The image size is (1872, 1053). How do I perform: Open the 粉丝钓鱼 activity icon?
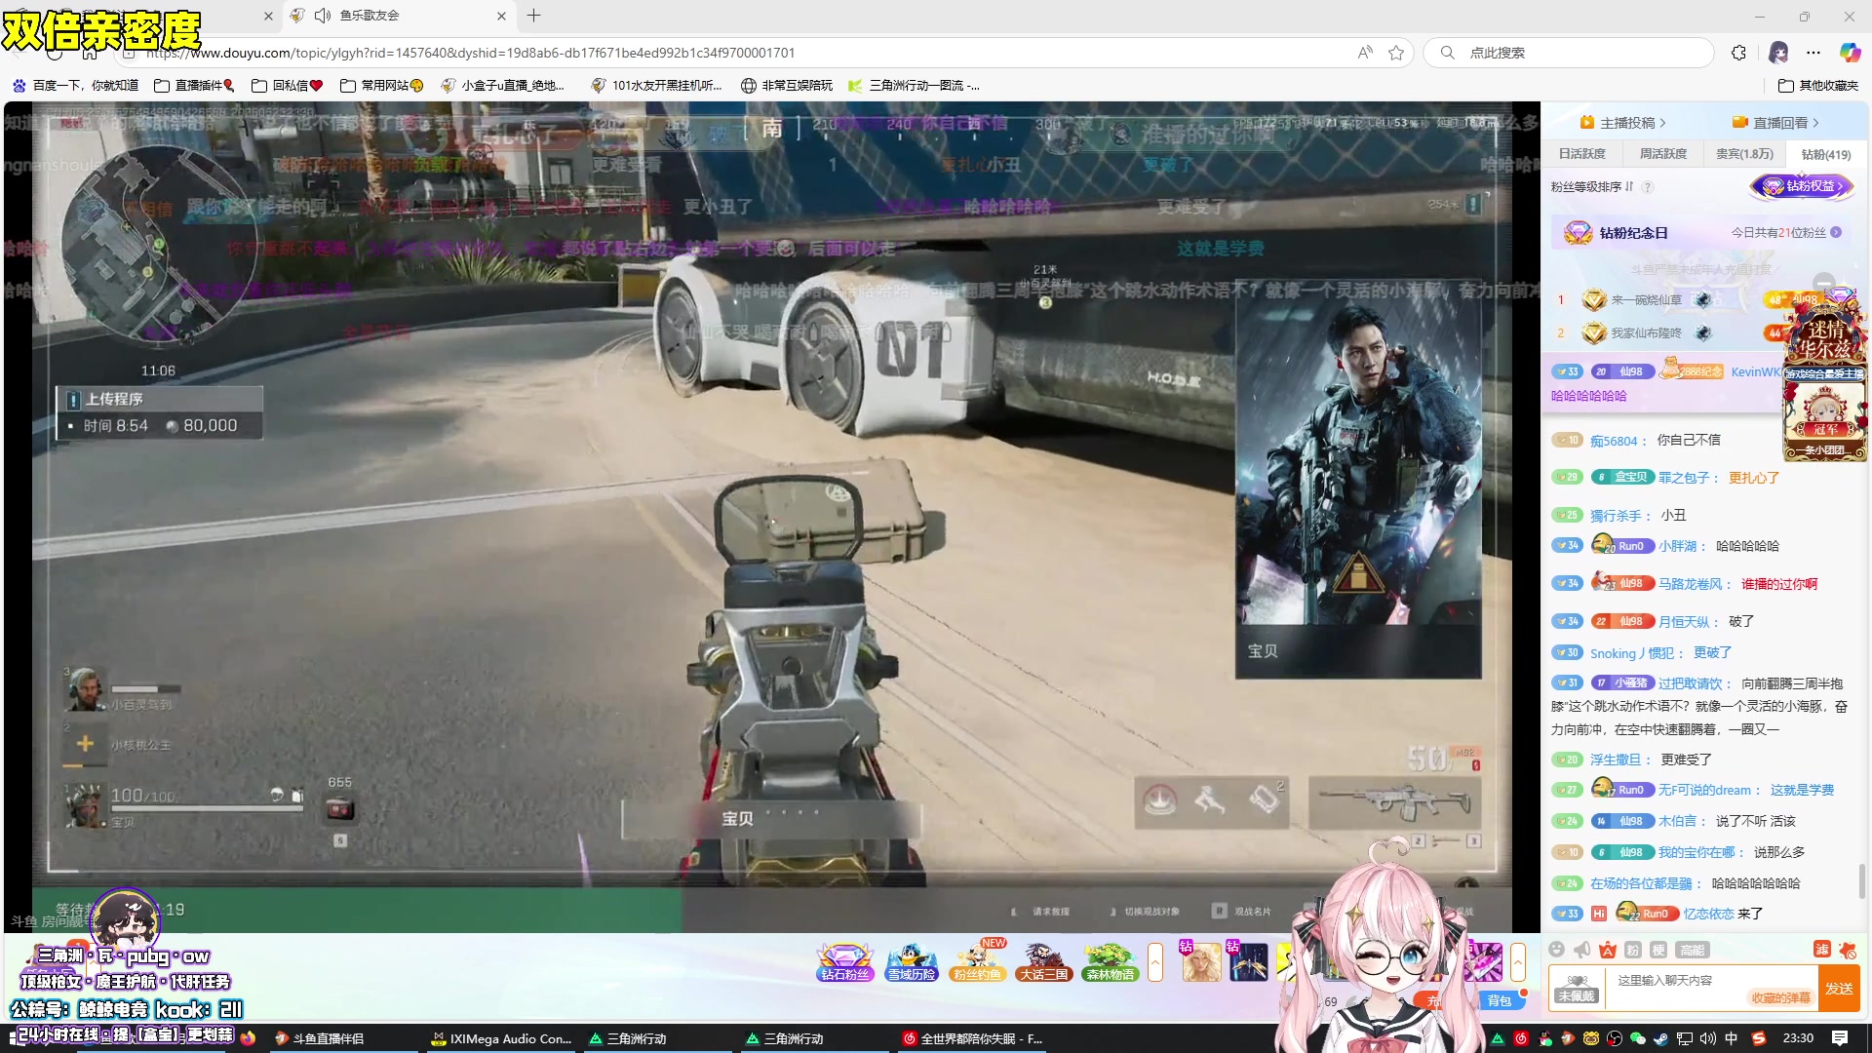click(x=977, y=962)
